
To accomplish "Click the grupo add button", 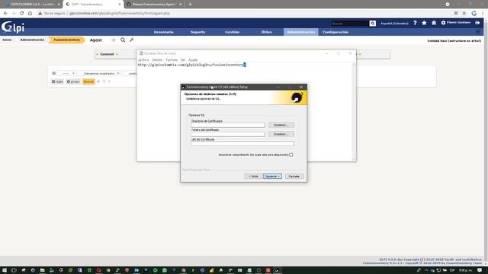I will [x=73, y=81].
